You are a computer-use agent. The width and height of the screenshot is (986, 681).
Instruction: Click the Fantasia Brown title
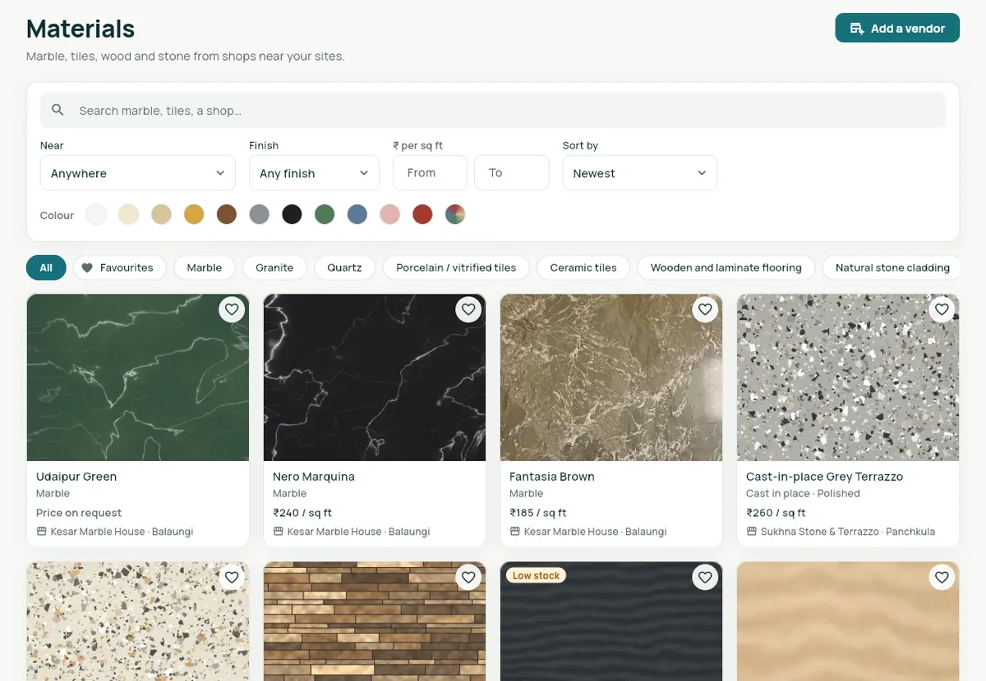point(552,477)
